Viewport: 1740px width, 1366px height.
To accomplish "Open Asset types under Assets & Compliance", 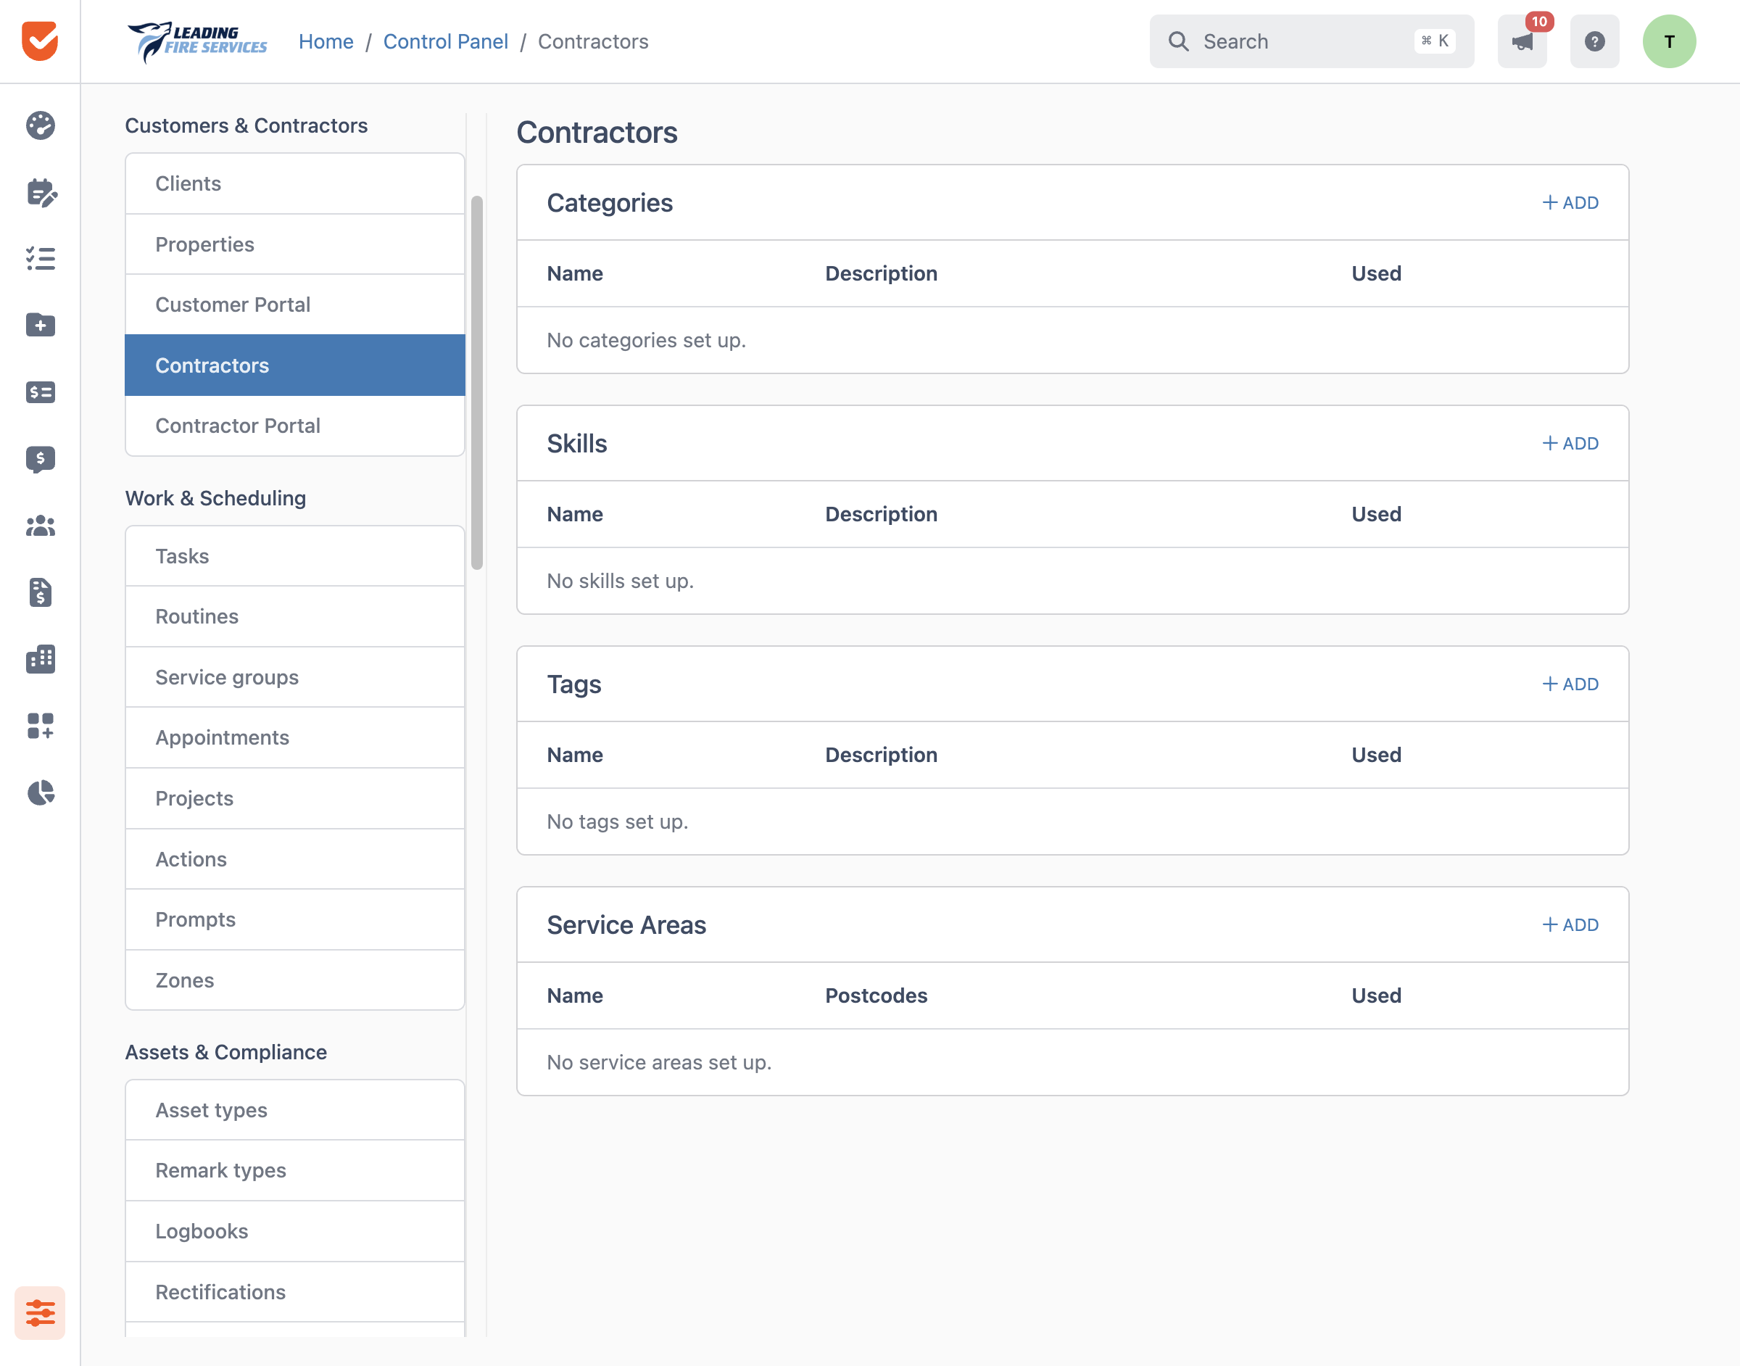I will (295, 1110).
